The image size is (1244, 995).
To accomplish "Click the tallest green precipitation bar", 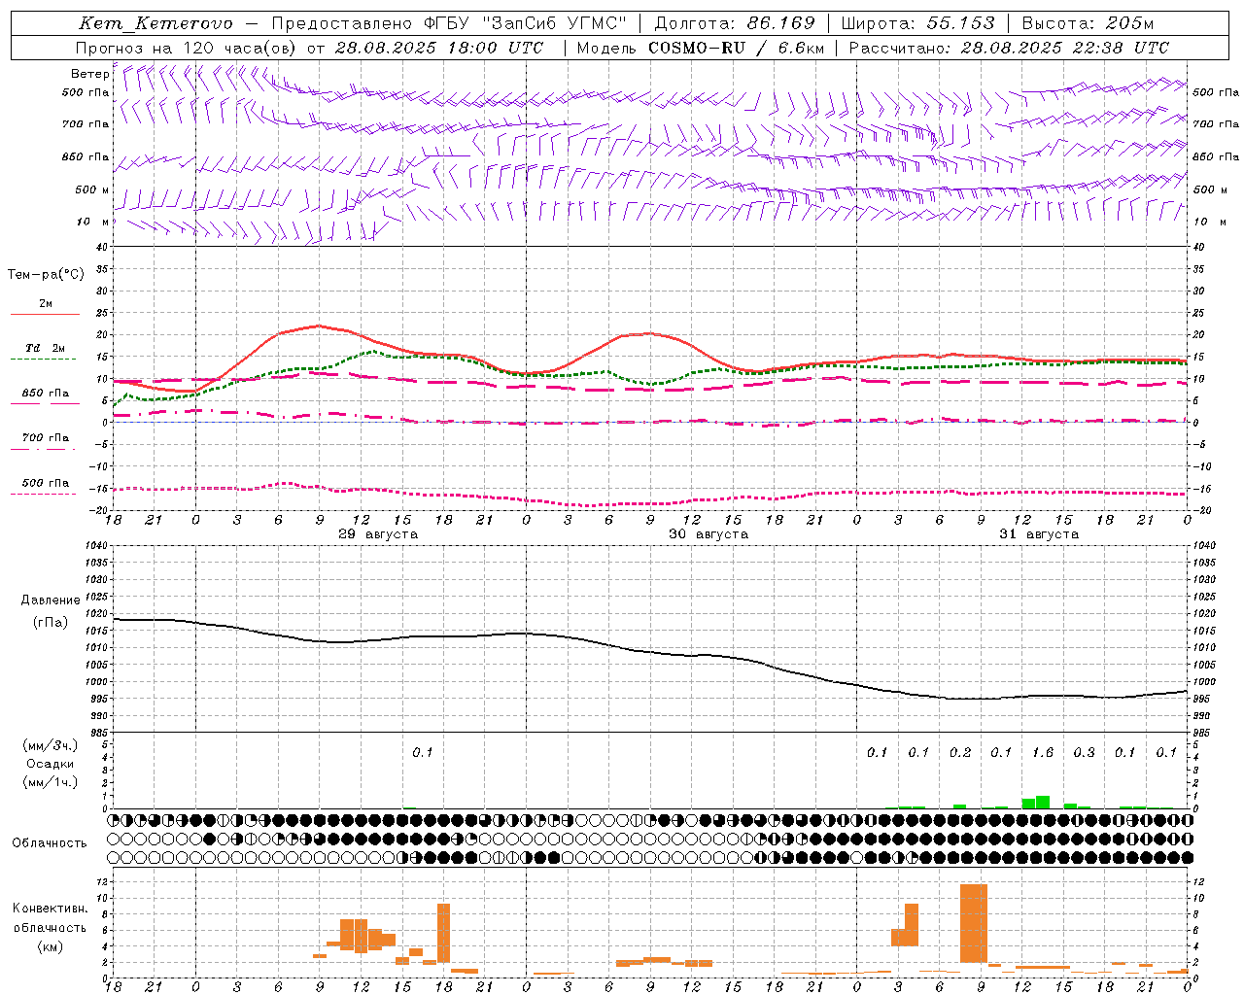I will pyautogui.click(x=1043, y=803).
